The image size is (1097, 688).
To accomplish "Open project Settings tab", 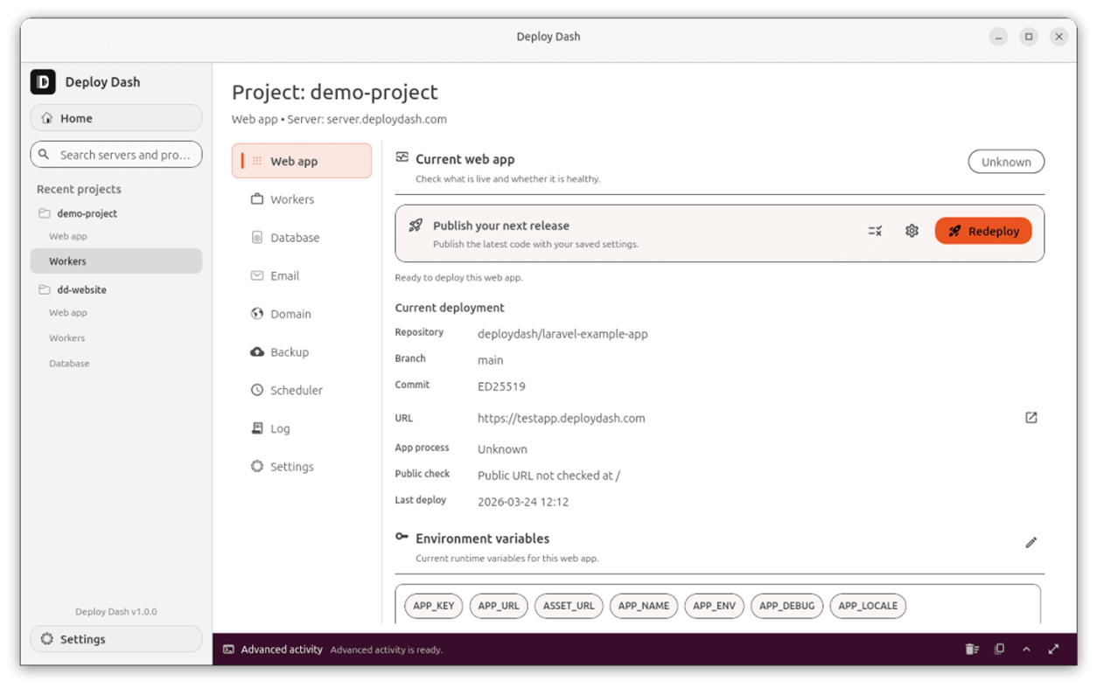I will click(x=302, y=467).
